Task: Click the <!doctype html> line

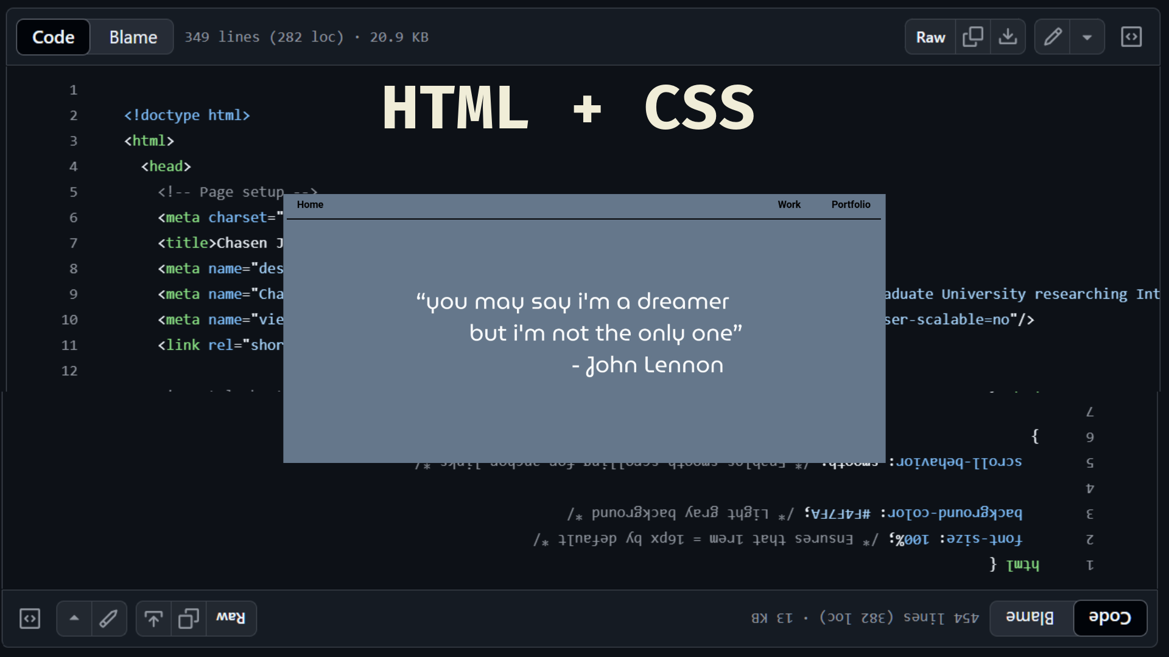Action: tap(187, 115)
